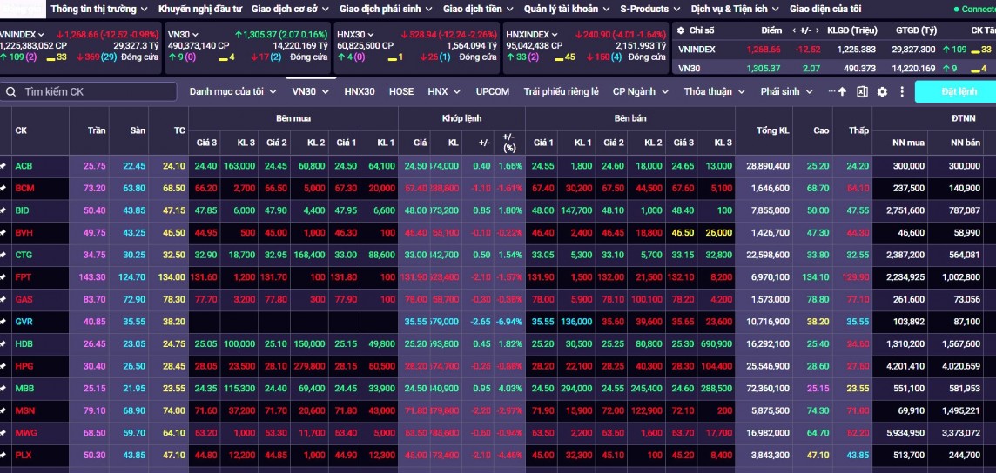
Task: Click the pin icon next to ACB
Action: (x=3, y=165)
